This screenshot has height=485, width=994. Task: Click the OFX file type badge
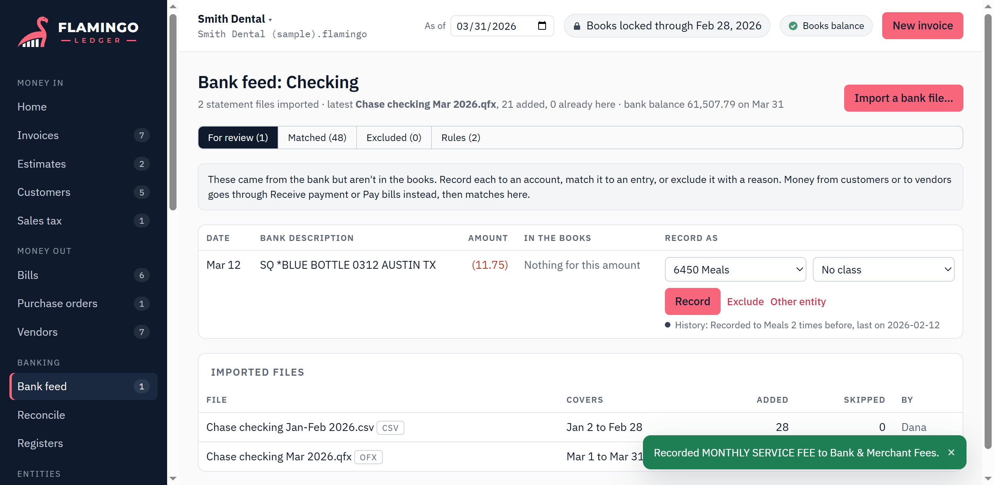(368, 457)
